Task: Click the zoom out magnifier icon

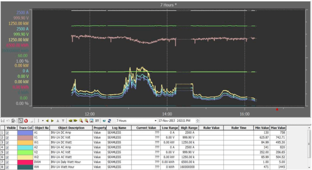Action: (81, 121)
